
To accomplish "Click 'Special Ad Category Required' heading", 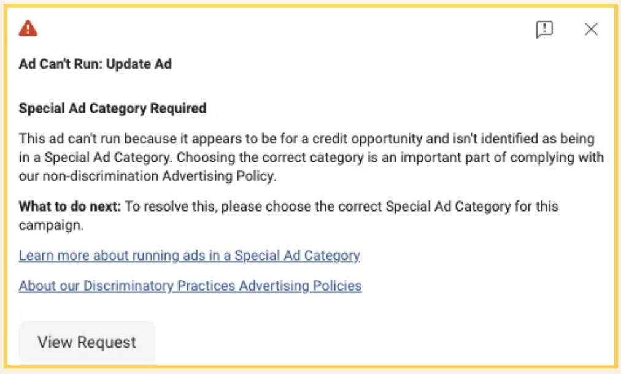I will (112, 109).
